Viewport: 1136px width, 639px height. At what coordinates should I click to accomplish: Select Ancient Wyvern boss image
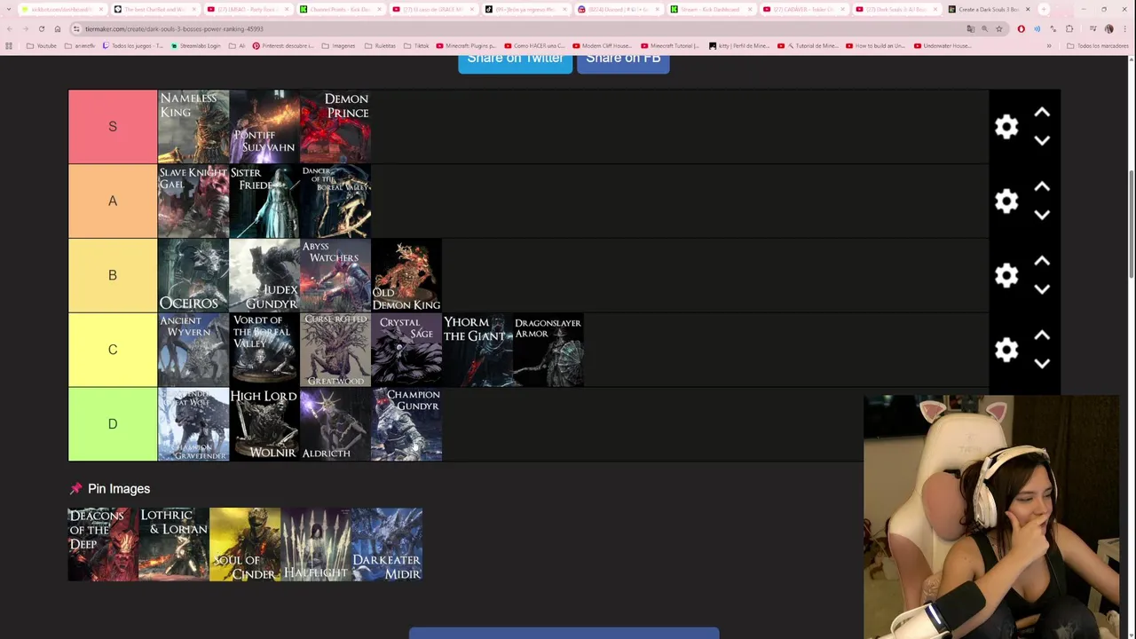pyautogui.click(x=193, y=350)
